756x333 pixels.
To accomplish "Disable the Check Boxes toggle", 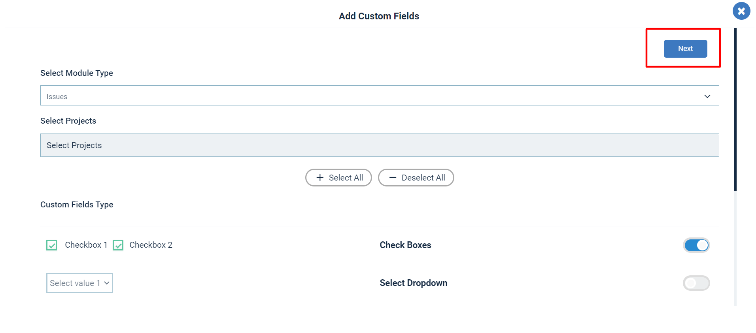I will (x=696, y=245).
